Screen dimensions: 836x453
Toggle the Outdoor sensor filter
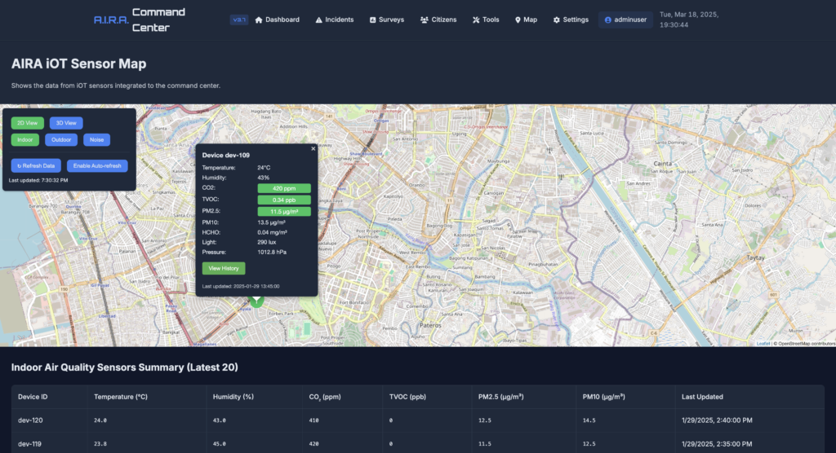click(61, 139)
